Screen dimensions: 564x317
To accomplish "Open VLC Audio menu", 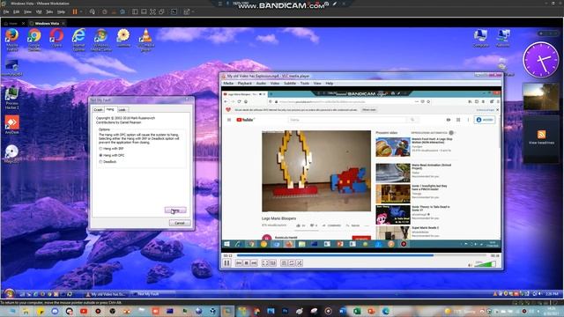I will pos(261,84).
